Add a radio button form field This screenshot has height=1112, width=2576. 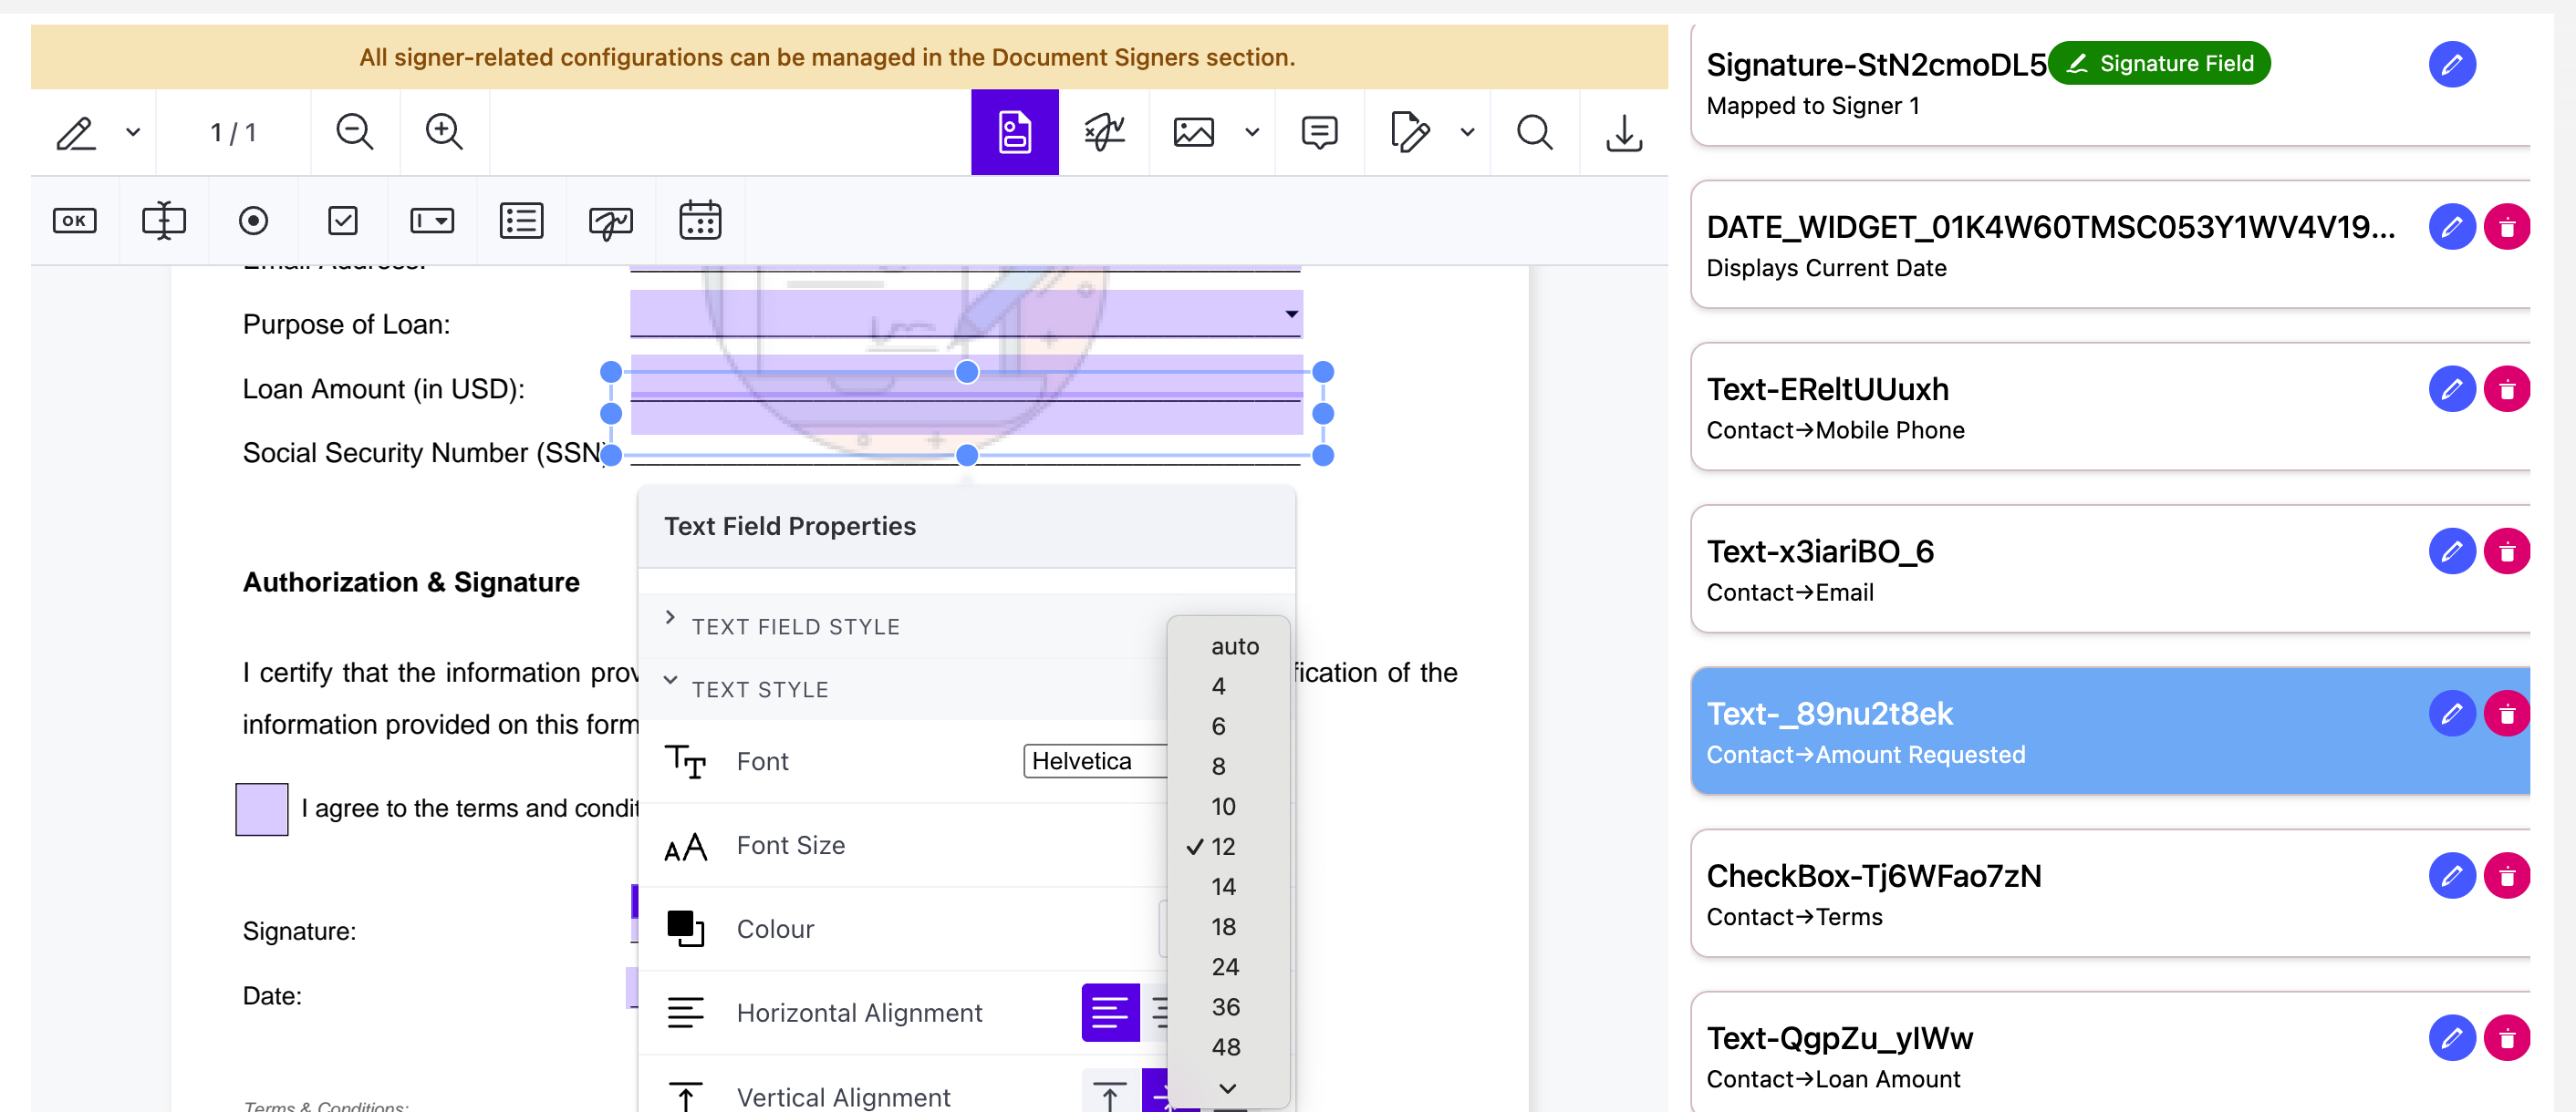pos(253,221)
